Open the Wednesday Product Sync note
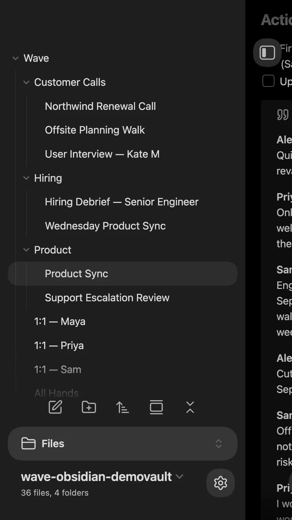 click(123, 226)
